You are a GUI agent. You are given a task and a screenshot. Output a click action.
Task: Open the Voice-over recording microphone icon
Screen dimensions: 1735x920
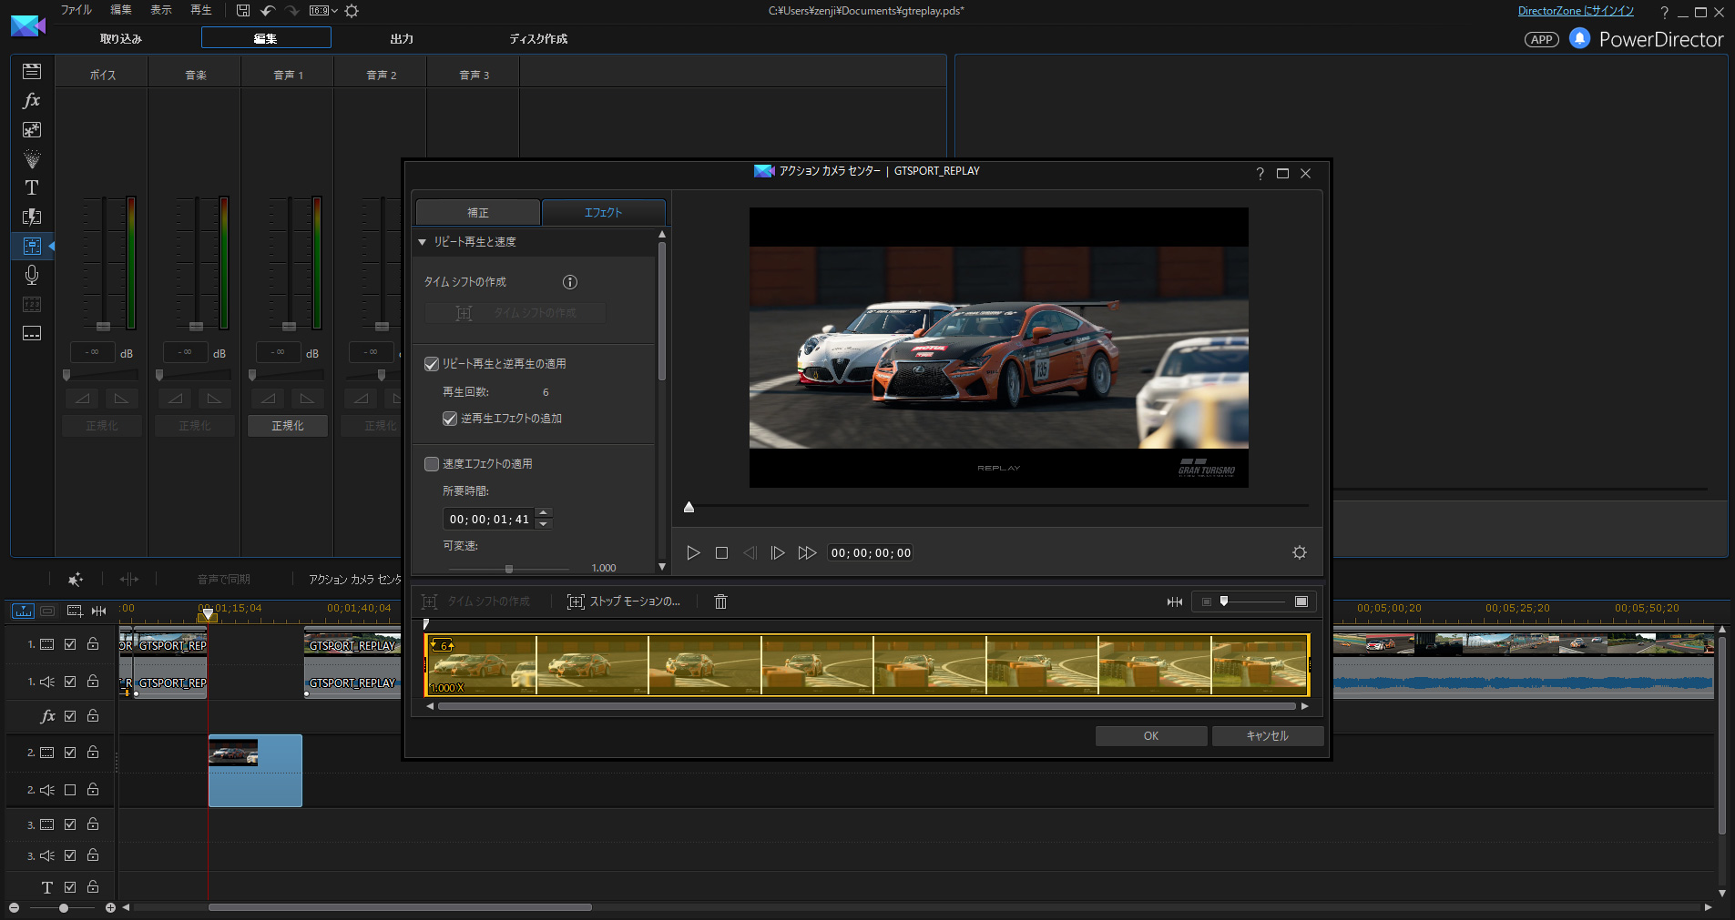pos(32,275)
